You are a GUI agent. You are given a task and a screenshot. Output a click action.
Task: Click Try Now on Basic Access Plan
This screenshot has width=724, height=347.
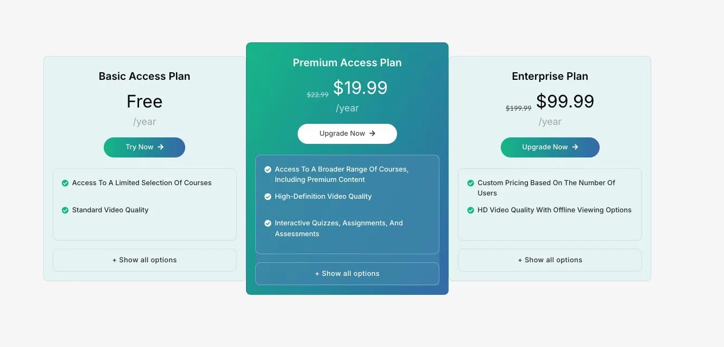tap(144, 147)
